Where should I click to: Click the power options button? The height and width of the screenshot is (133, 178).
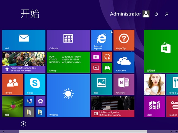pos(156,14)
